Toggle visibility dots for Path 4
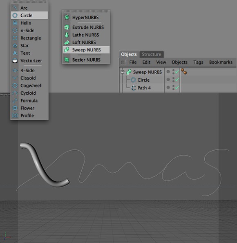The width and height of the screenshot is (237, 243). pos(173,87)
